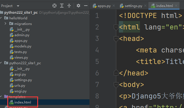Expand the migrations folder
Screen dimensions: 184x108
pyautogui.click(x=5, y=24)
